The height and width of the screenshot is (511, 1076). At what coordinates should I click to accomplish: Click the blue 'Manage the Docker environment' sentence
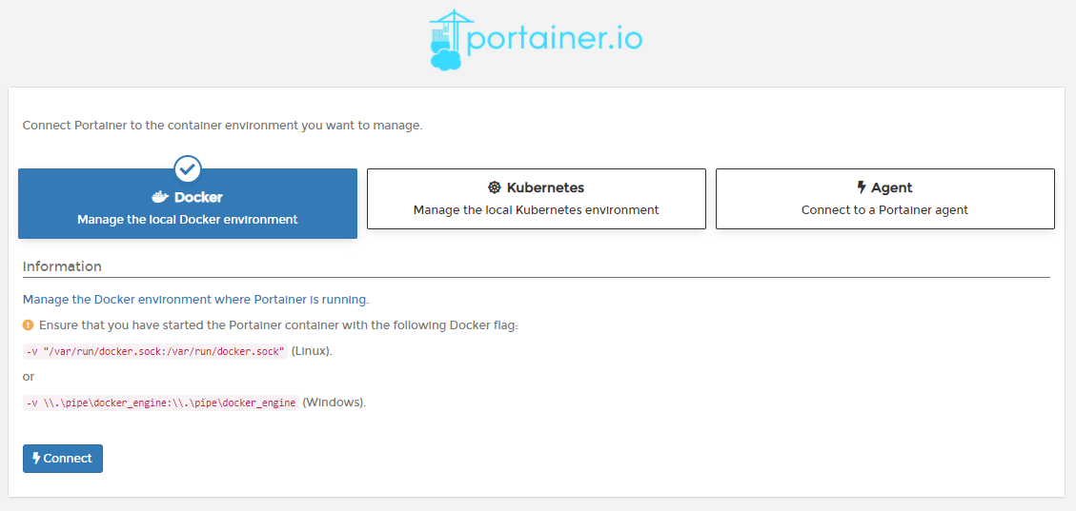tap(195, 300)
